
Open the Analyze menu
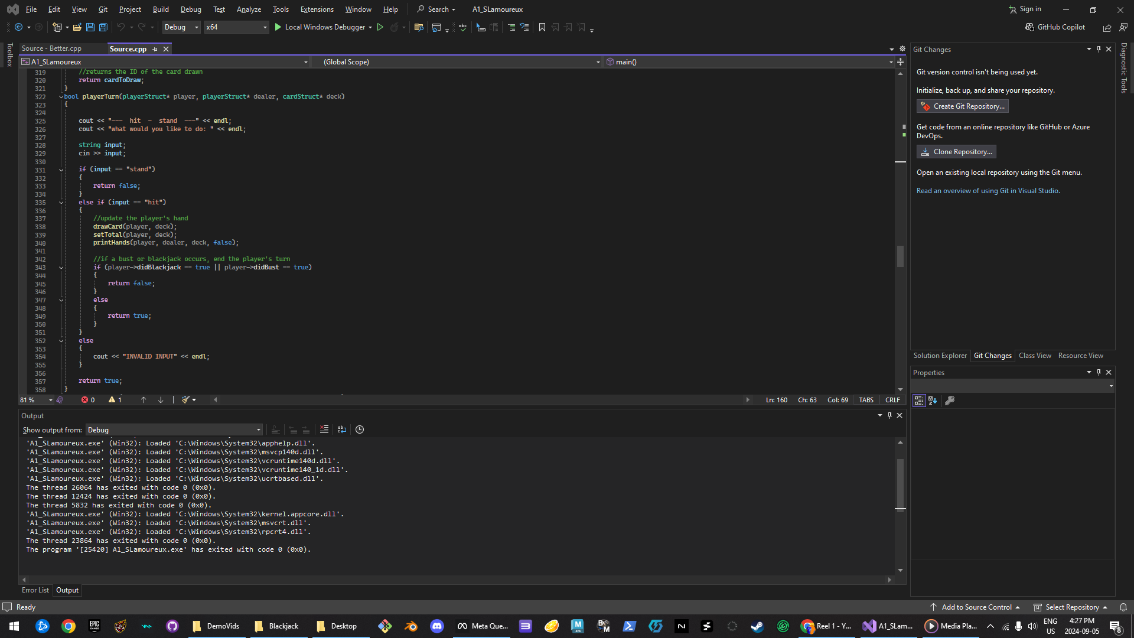click(x=249, y=9)
